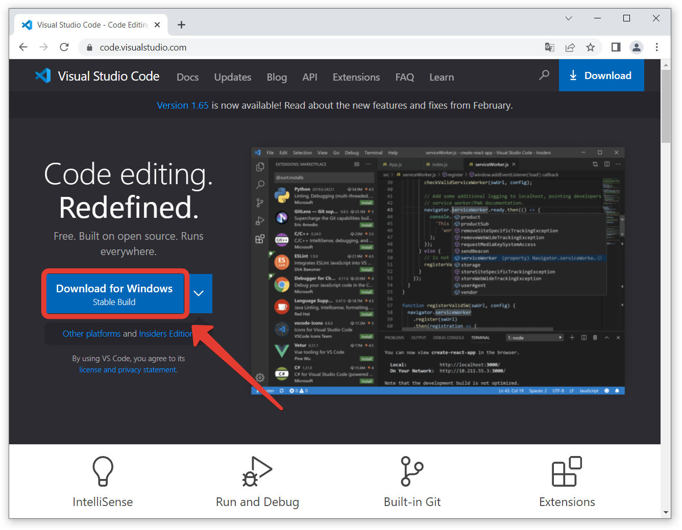The height and width of the screenshot is (530, 682).
Task: Click the address bar URL field
Action: [306, 47]
